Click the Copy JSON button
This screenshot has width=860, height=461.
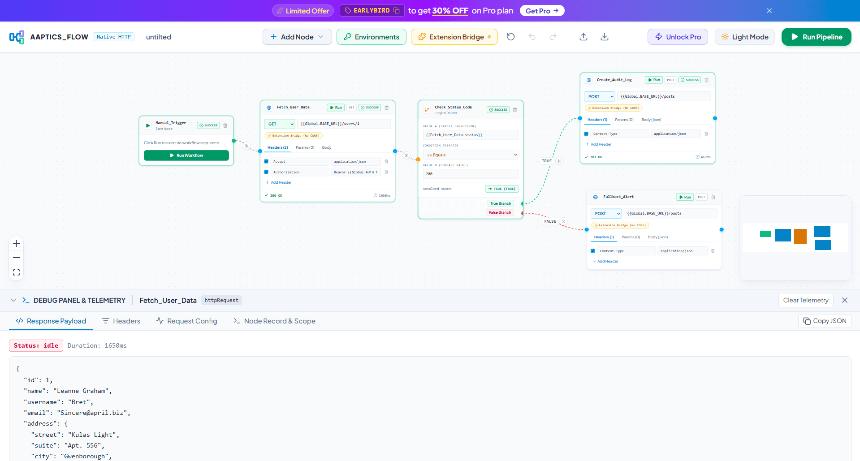(825, 321)
